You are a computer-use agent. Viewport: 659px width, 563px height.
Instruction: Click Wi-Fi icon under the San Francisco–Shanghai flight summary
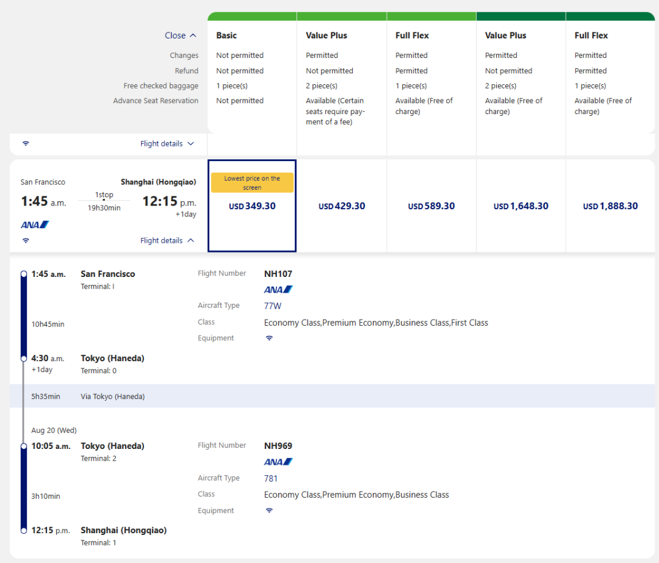click(x=26, y=240)
